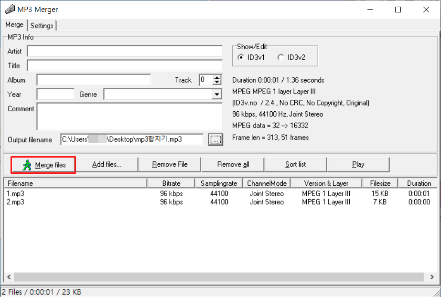The width and height of the screenshot is (441, 297).
Task: Click the horizontal scrollbar left arrow
Action: coord(9,277)
